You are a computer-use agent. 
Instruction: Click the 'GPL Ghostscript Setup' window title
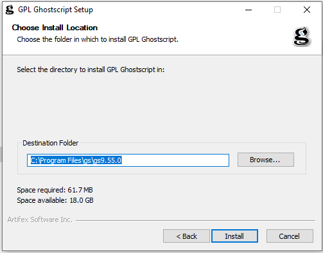click(x=56, y=10)
